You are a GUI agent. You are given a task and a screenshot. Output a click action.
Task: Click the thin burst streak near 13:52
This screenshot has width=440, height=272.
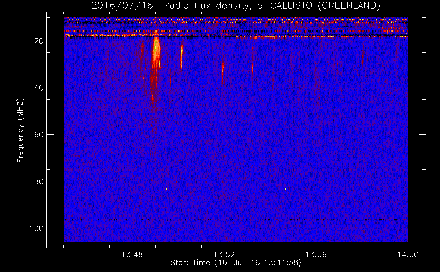(223, 73)
